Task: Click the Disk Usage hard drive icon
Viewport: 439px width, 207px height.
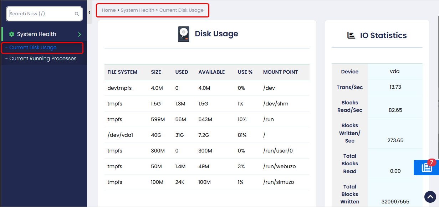Action: pyautogui.click(x=183, y=34)
